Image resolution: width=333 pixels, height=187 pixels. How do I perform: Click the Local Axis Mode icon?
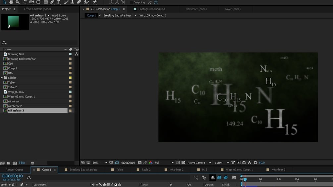[111, 2]
